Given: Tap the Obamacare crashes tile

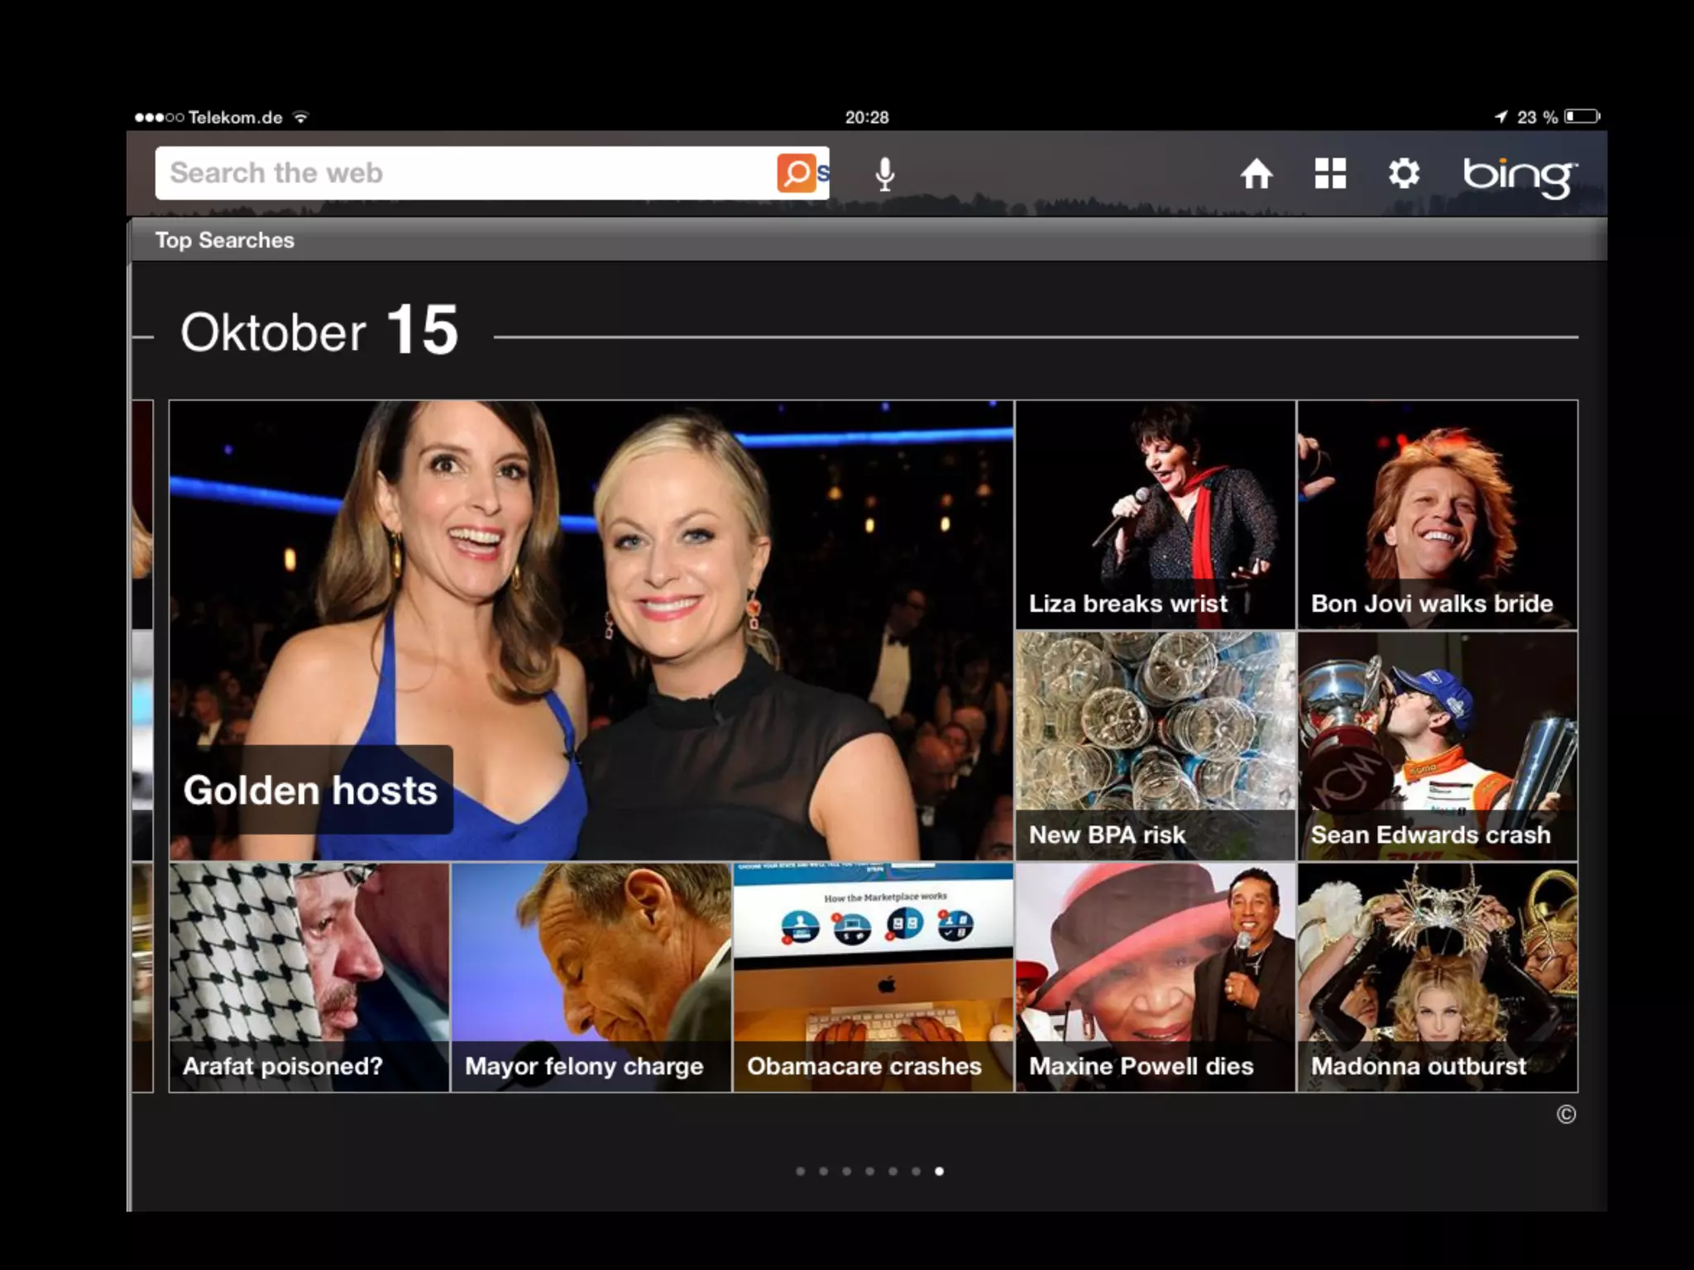Looking at the screenshot, I should (873, 977).
